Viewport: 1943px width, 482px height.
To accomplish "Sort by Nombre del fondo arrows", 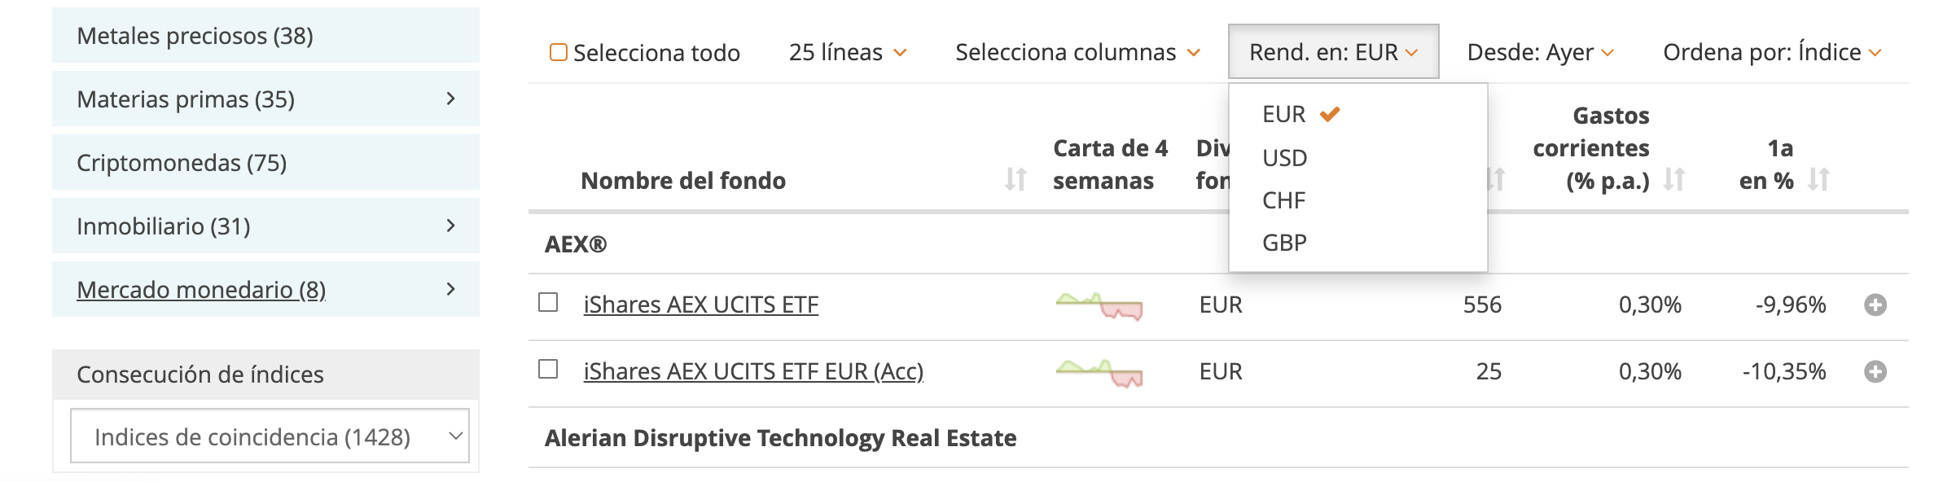I will 1015,179.
